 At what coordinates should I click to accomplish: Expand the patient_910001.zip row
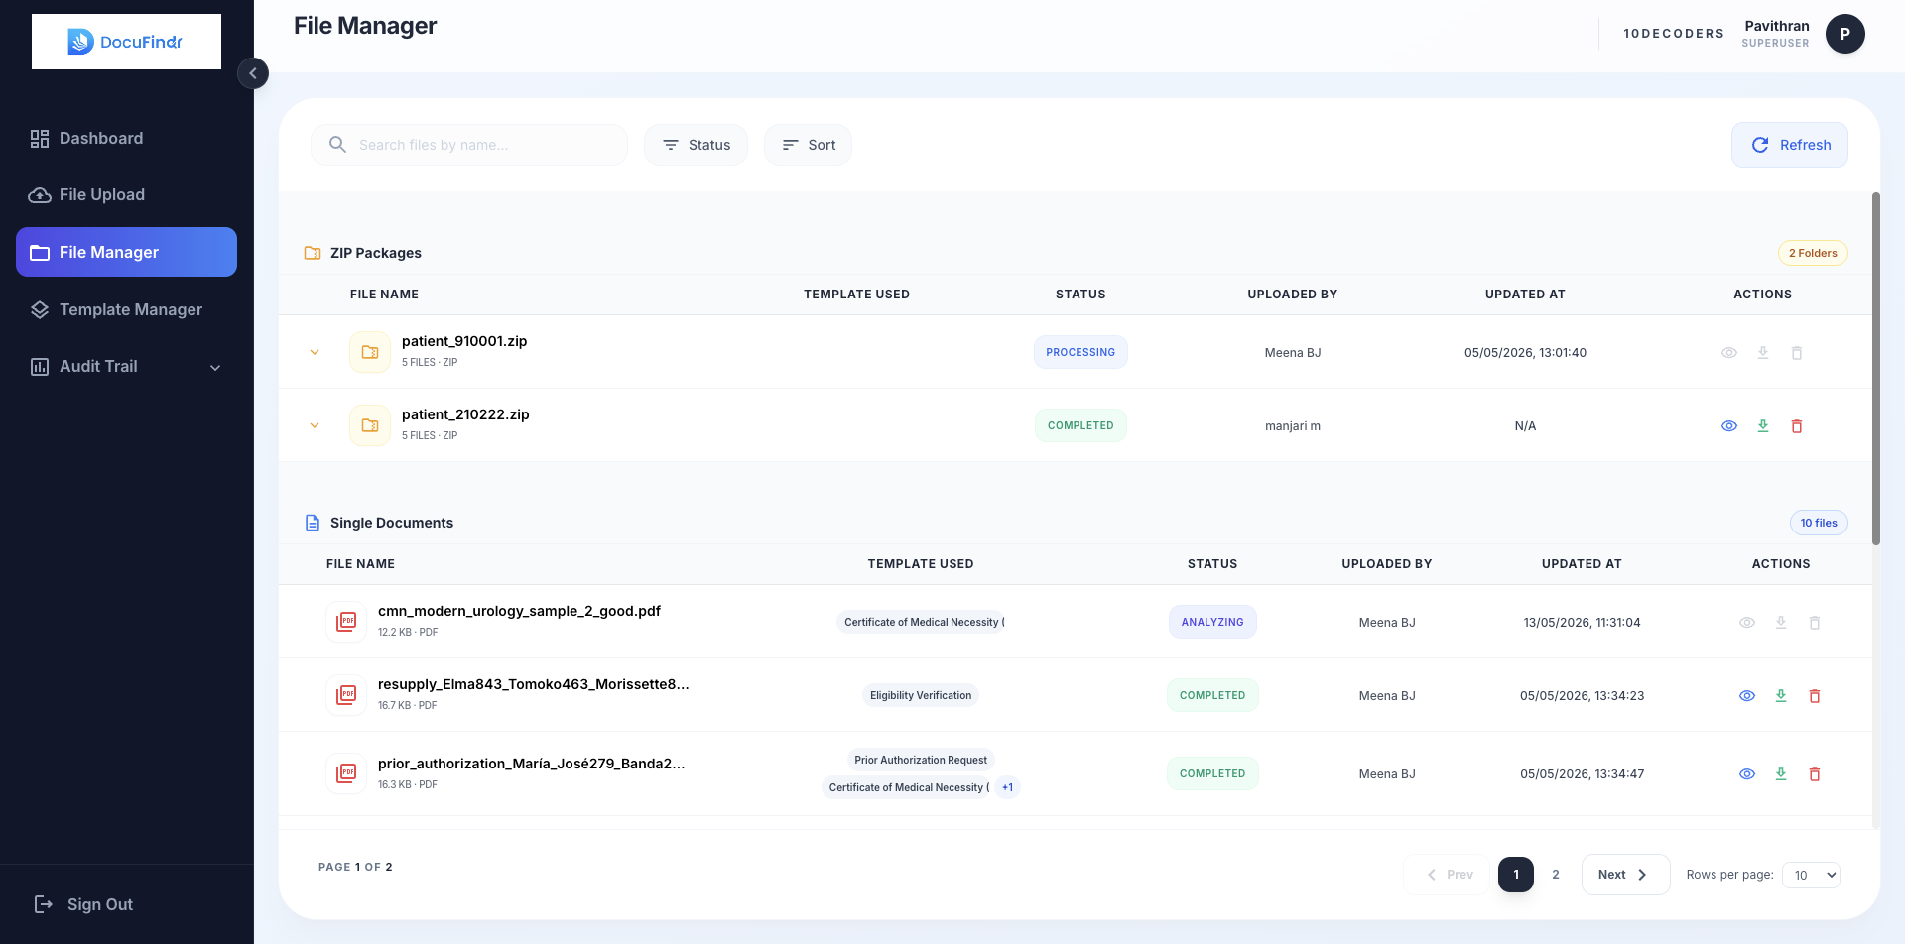[x=315, y=352]
